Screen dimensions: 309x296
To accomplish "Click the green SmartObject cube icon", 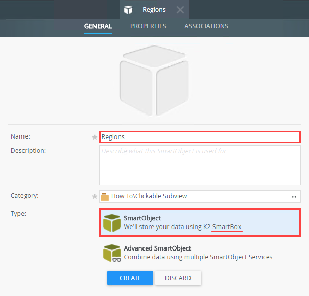I will [112, 223].
